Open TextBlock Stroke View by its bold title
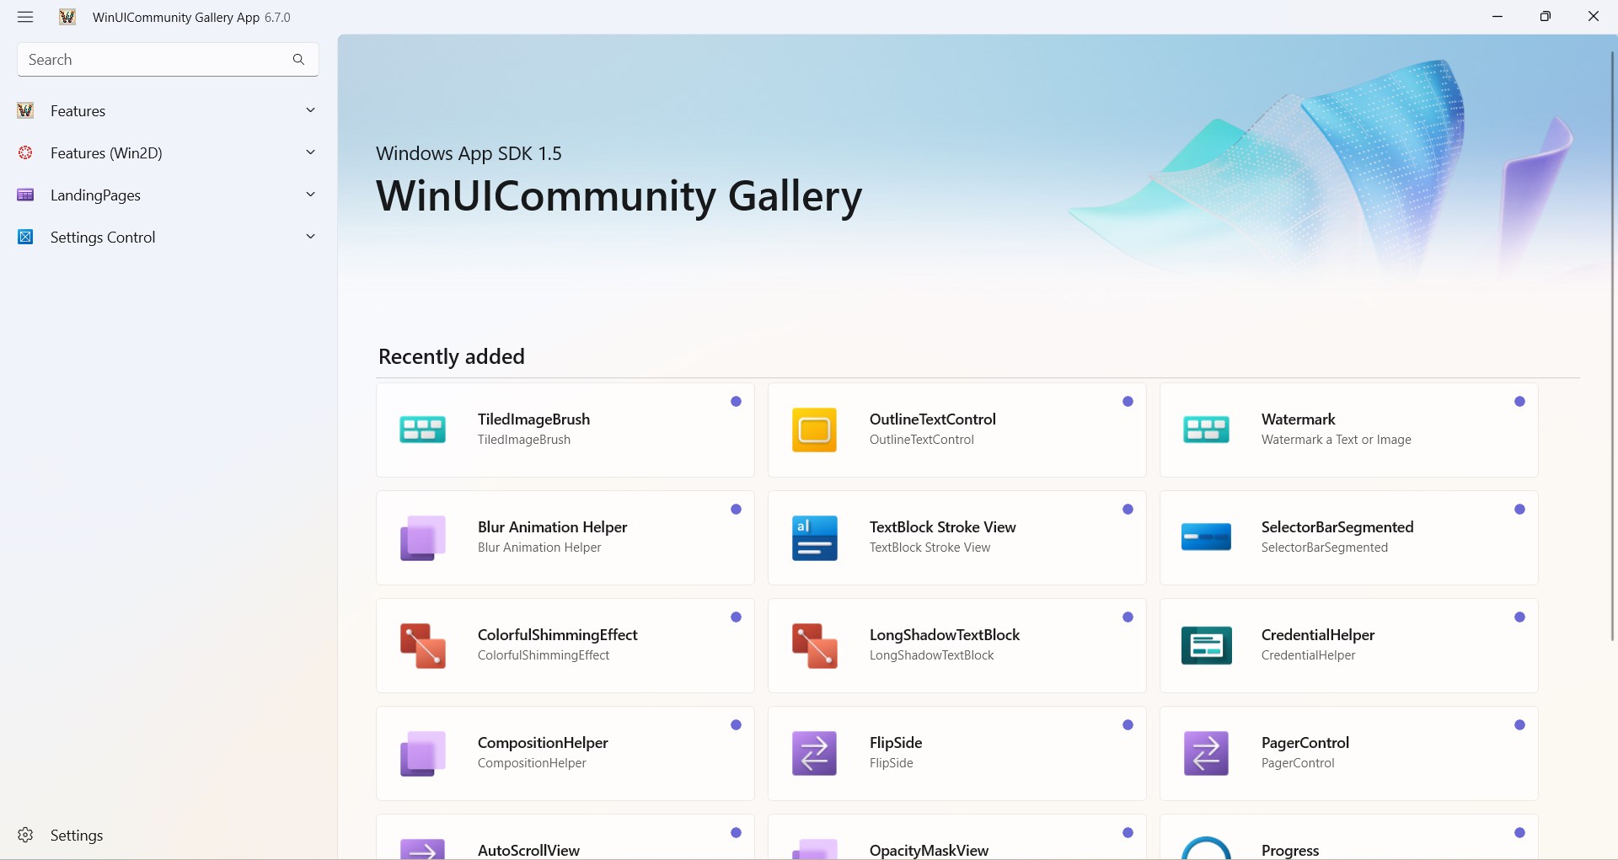 (x=943, y=527)
